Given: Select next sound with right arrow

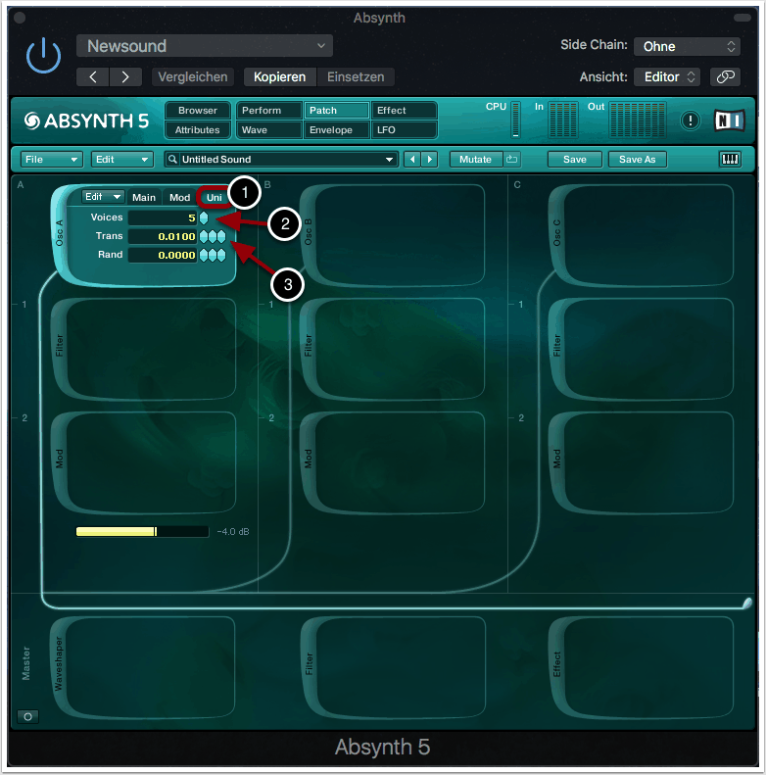Looking at the screenshot, I should pos(429,159).
